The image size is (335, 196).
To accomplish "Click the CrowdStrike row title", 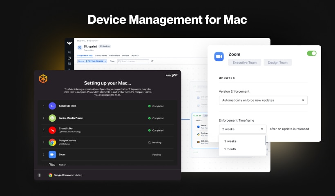I will (66, 129).
